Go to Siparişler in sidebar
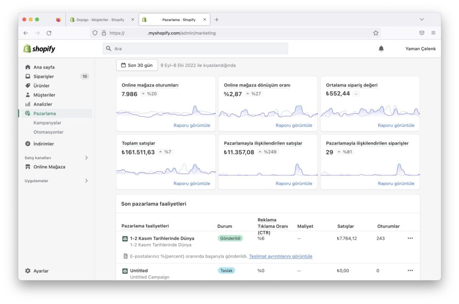Viewport: 459px width, 304px height. pyautogui.click(x=43, y=76)
